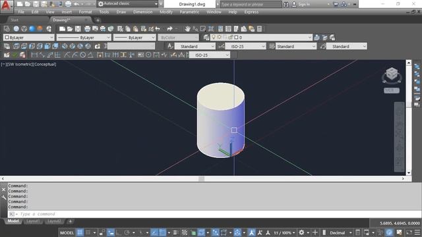Toggle 2D Object Snap in status bar
The width and height of the screenshot is (422, 237).
point(162,232)
